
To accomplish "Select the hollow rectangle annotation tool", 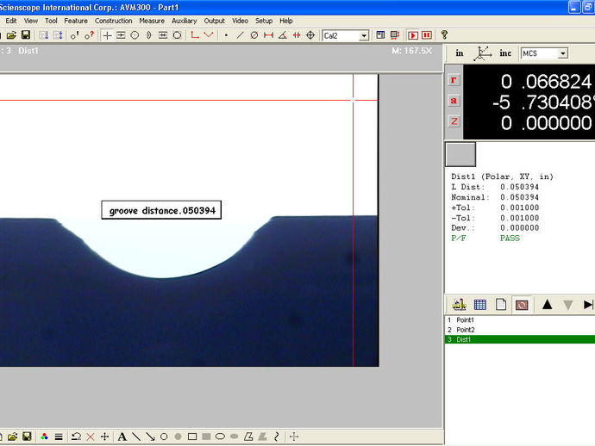I will [192, 437].
